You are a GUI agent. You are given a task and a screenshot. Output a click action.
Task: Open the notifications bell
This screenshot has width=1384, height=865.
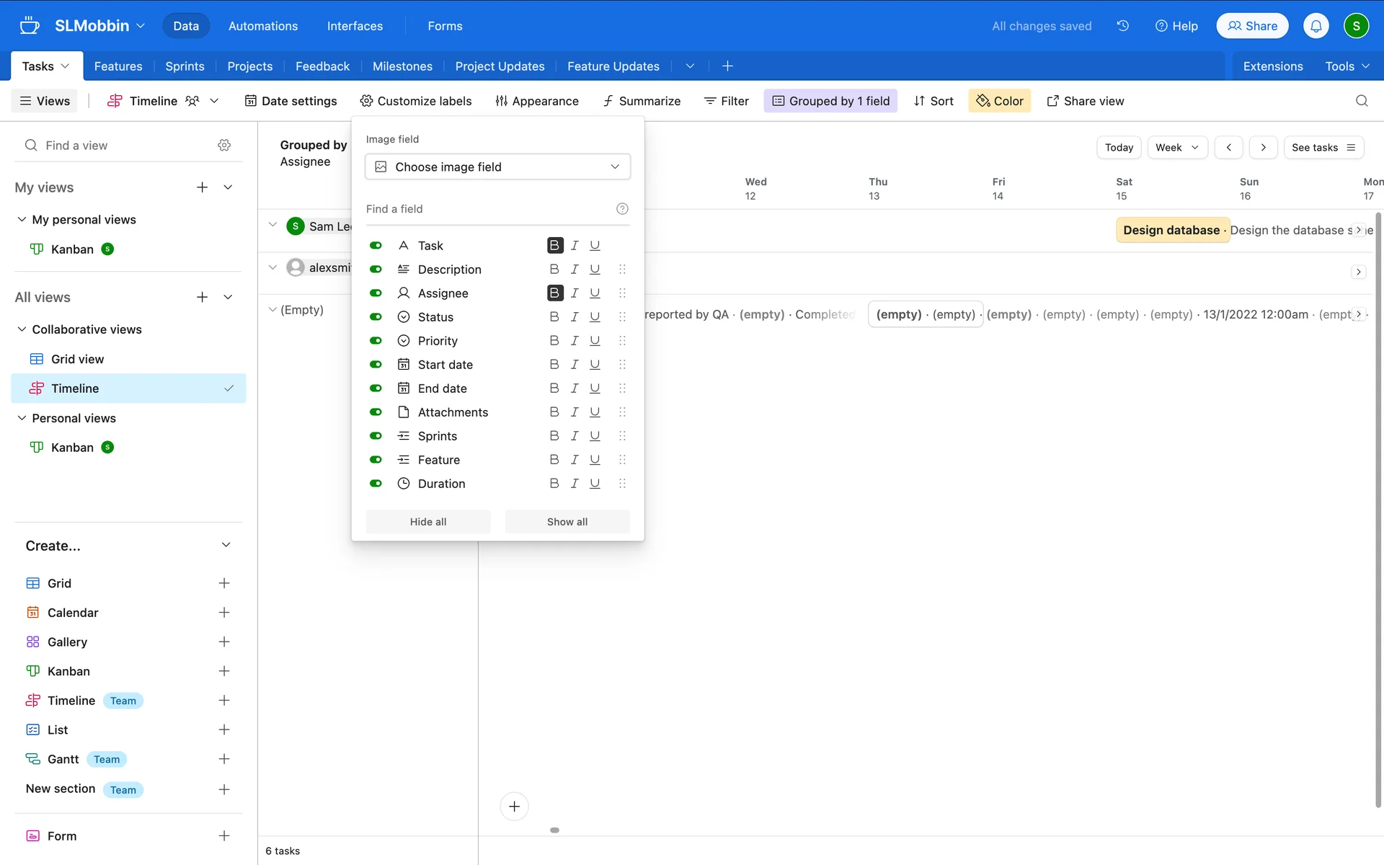(1316, 26)
